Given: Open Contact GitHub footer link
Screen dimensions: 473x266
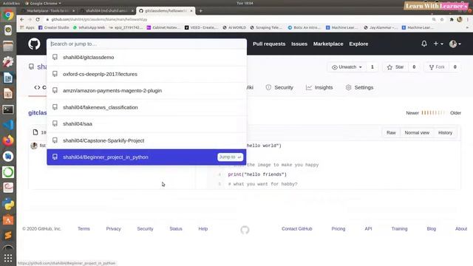Looking at the screenshot, I should coord(297,228).
